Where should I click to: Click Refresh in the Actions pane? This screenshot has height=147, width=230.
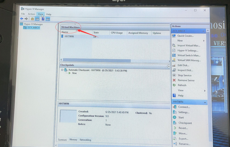[182, 85]
